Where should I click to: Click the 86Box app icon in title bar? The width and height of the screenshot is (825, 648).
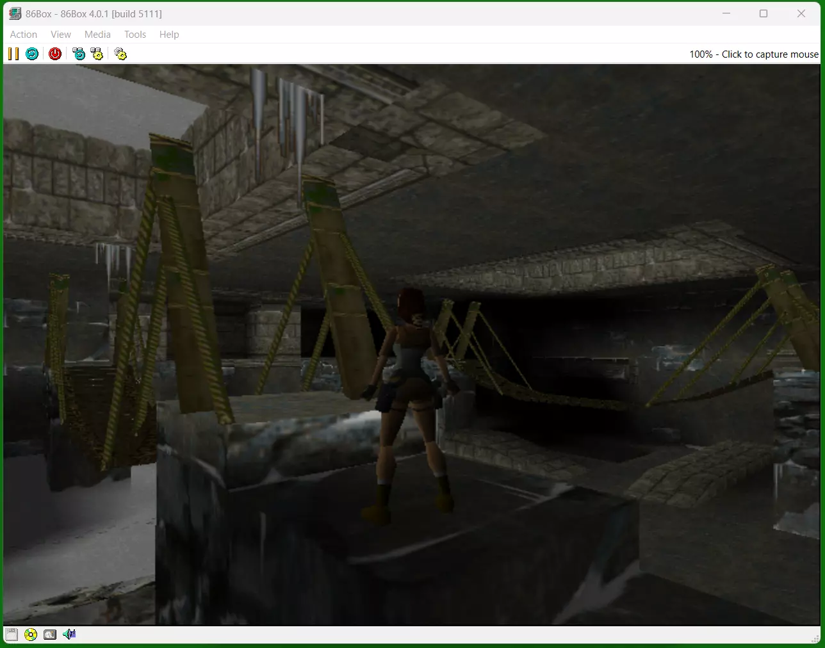[14, 13]
